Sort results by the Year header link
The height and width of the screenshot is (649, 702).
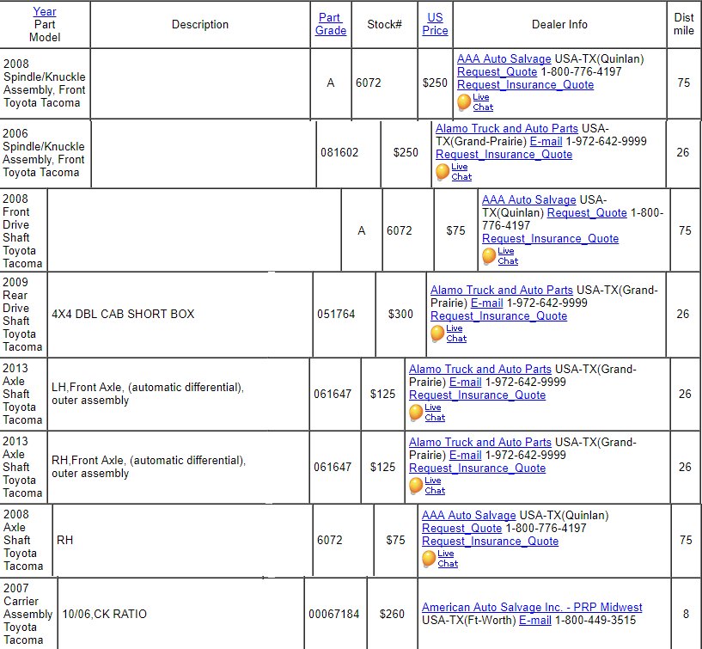[x=45, y=12]
